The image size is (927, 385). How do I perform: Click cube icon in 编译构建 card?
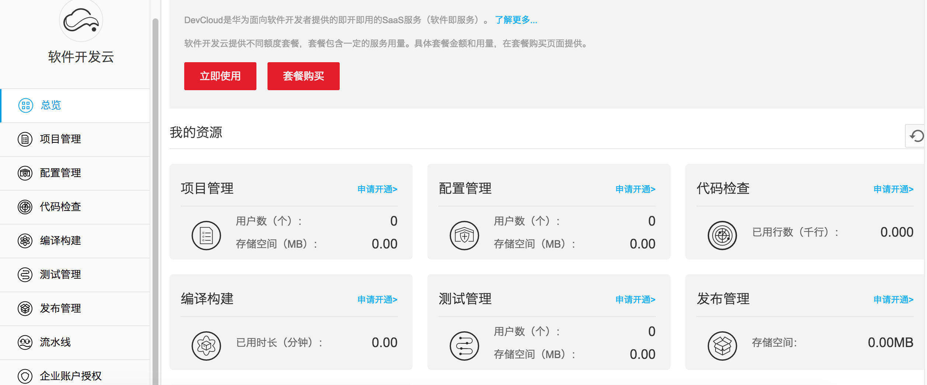click(x=206, y=346)
